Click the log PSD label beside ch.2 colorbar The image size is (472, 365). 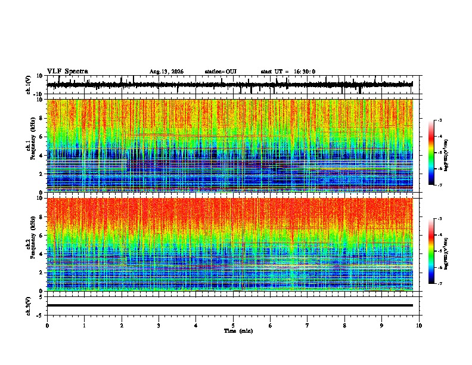(446, 253)
